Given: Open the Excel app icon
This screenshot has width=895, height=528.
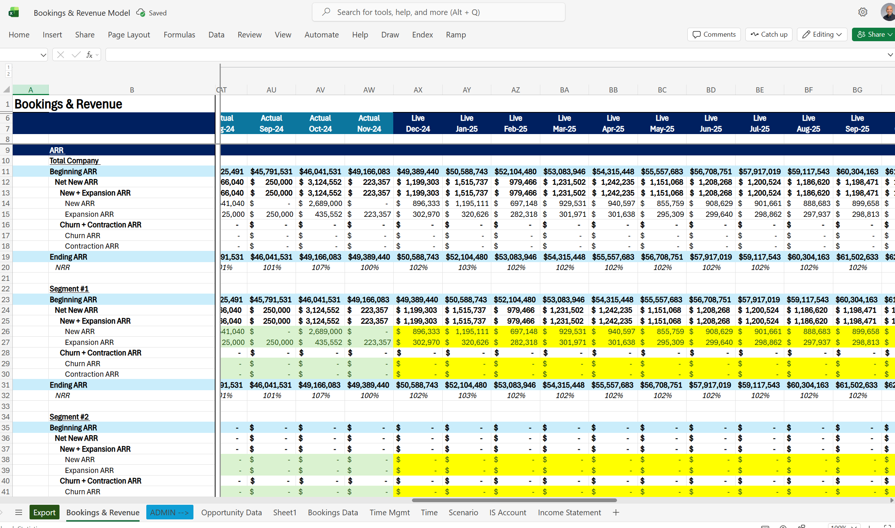Looking at the screenshot, I should (14, 12).
